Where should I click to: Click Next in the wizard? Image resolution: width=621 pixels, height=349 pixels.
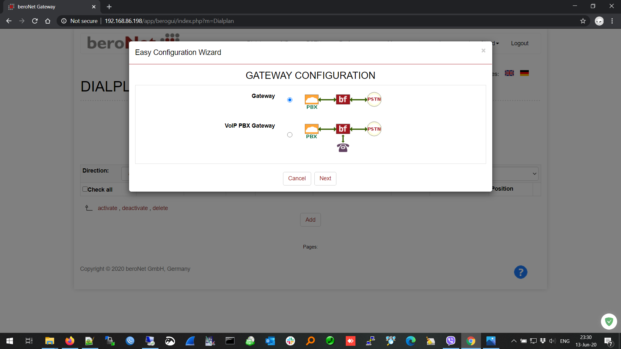(325, 178)
